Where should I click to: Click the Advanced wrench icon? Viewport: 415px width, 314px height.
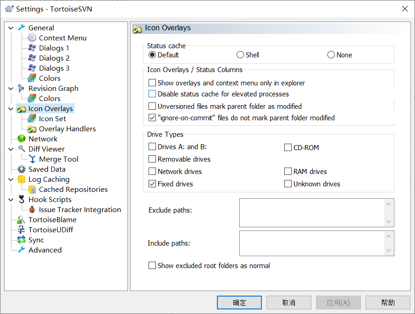(22, 250)
